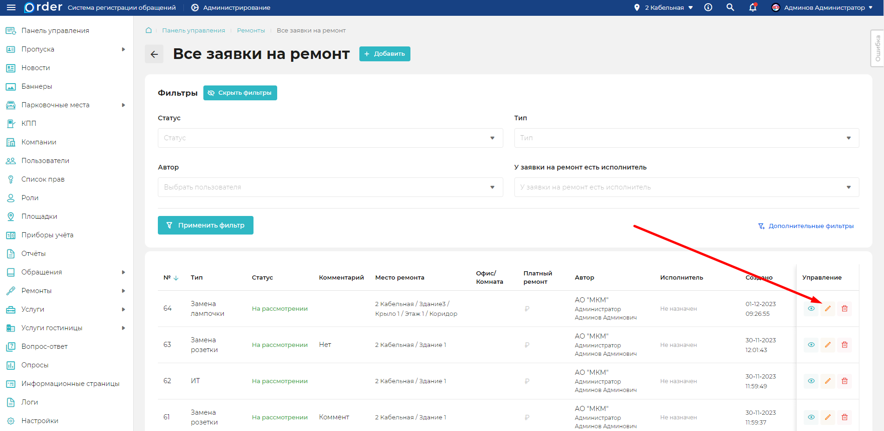Go to home via breadcrumb house icon
The height and width of the screenshot is (431, 884).
coord(149,31)
